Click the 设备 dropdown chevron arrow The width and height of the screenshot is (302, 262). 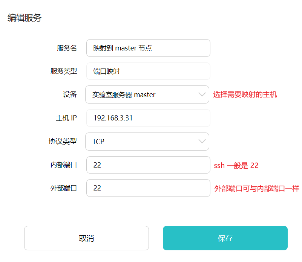pyautogui.click(x=203, y=94)
